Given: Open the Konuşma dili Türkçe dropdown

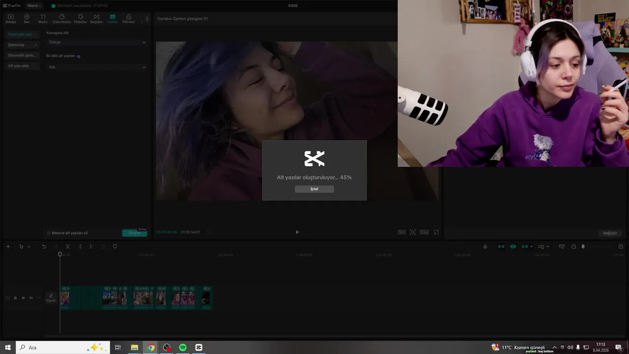Looking at the screenshot, I should [x=97, y=42].
